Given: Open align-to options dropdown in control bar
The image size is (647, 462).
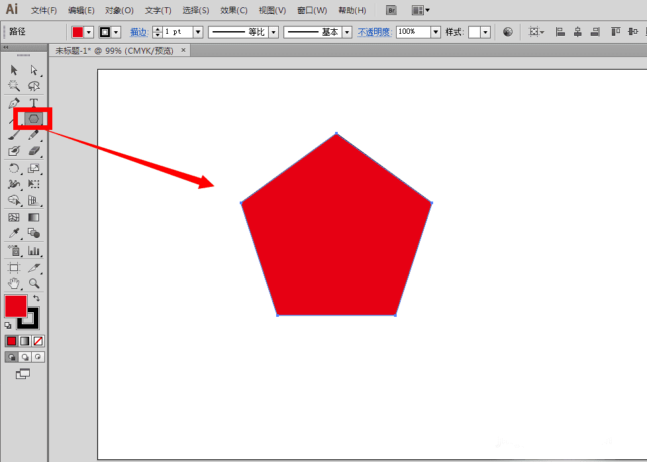Looking at the screenshot, I should pos(536,32).
